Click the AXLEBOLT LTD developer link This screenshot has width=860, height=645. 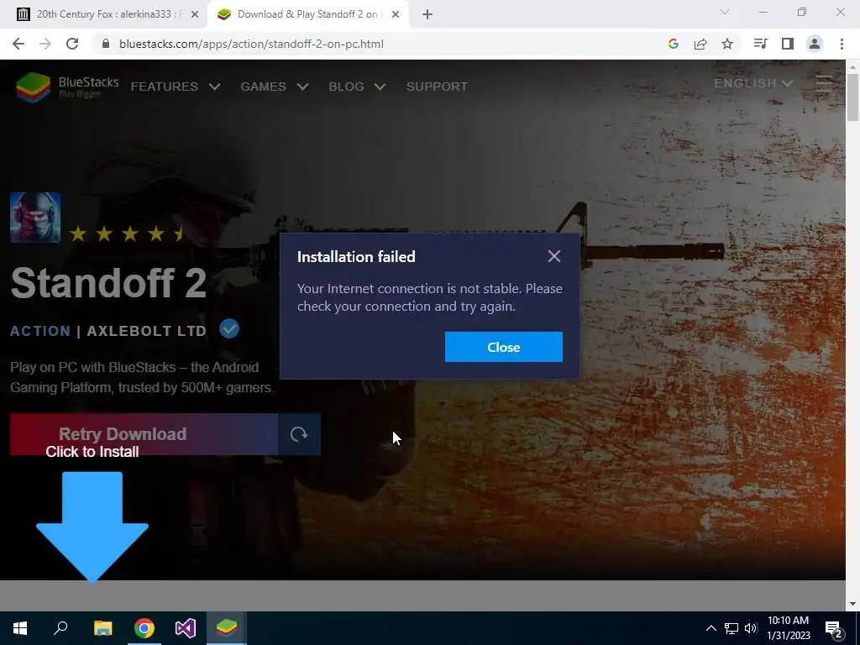coord(146,331)
